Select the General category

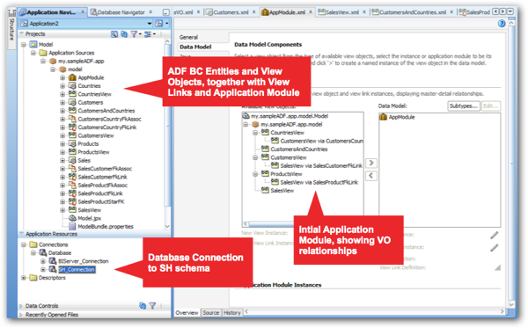[x=188, y=37]
